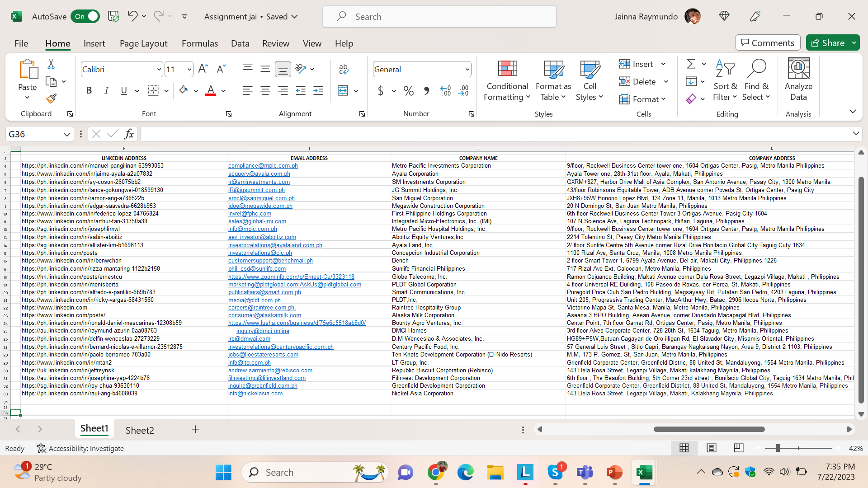Apply Comma Style
Screen dimensions: 868x488
point(426,91)
